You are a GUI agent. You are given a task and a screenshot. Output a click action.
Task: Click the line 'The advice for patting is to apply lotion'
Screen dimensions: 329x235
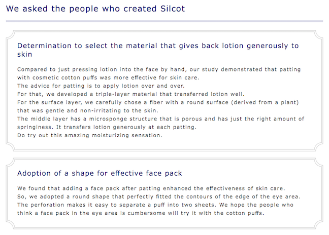pos(101,86)
